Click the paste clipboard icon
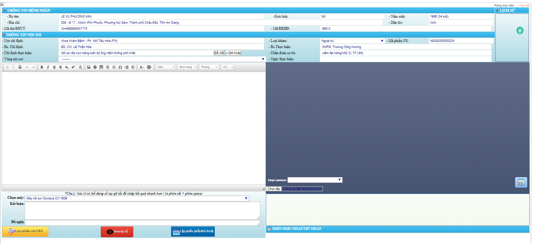 20,67
